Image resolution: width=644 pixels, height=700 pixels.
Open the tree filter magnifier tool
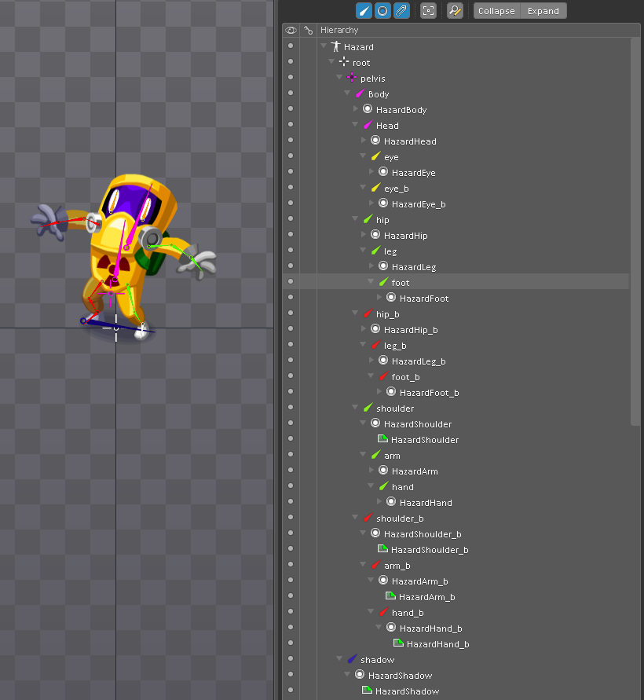455,11
